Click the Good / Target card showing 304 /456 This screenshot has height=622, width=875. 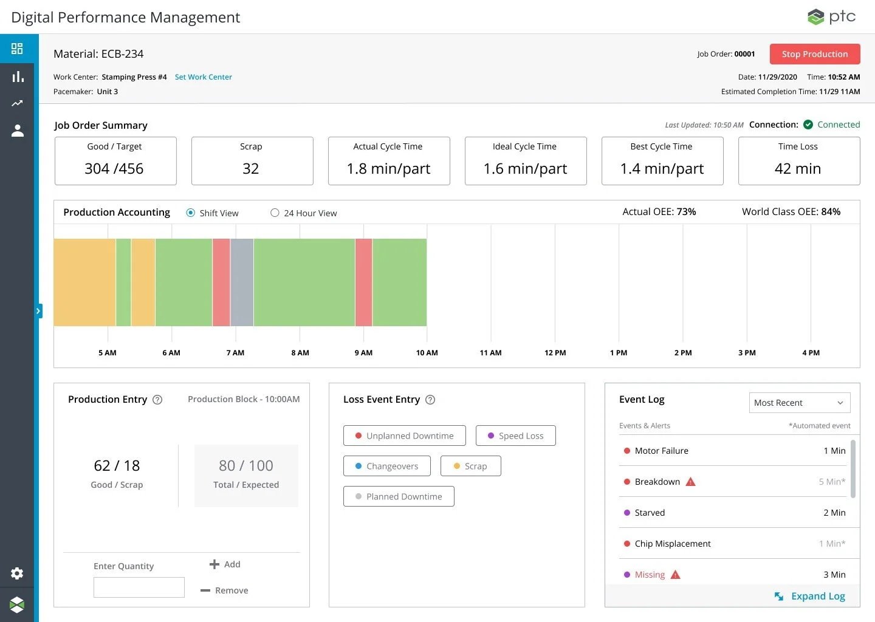click(x=115, y=161)
